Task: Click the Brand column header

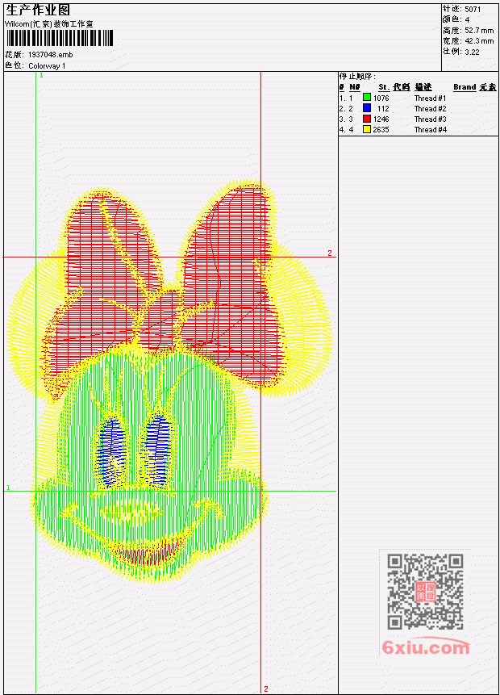Action: click(465, 87)
